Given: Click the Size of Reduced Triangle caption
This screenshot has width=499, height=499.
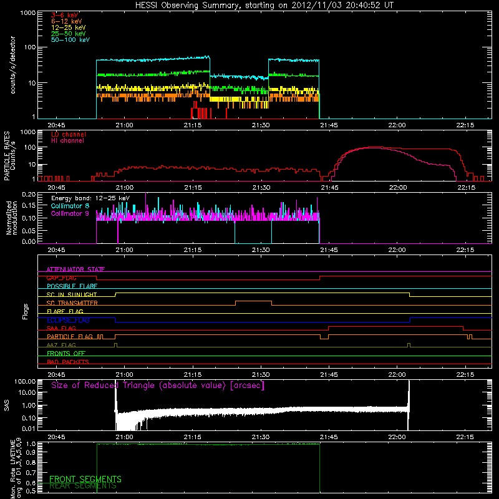Looking at the screenshot, I should point(158,385).
